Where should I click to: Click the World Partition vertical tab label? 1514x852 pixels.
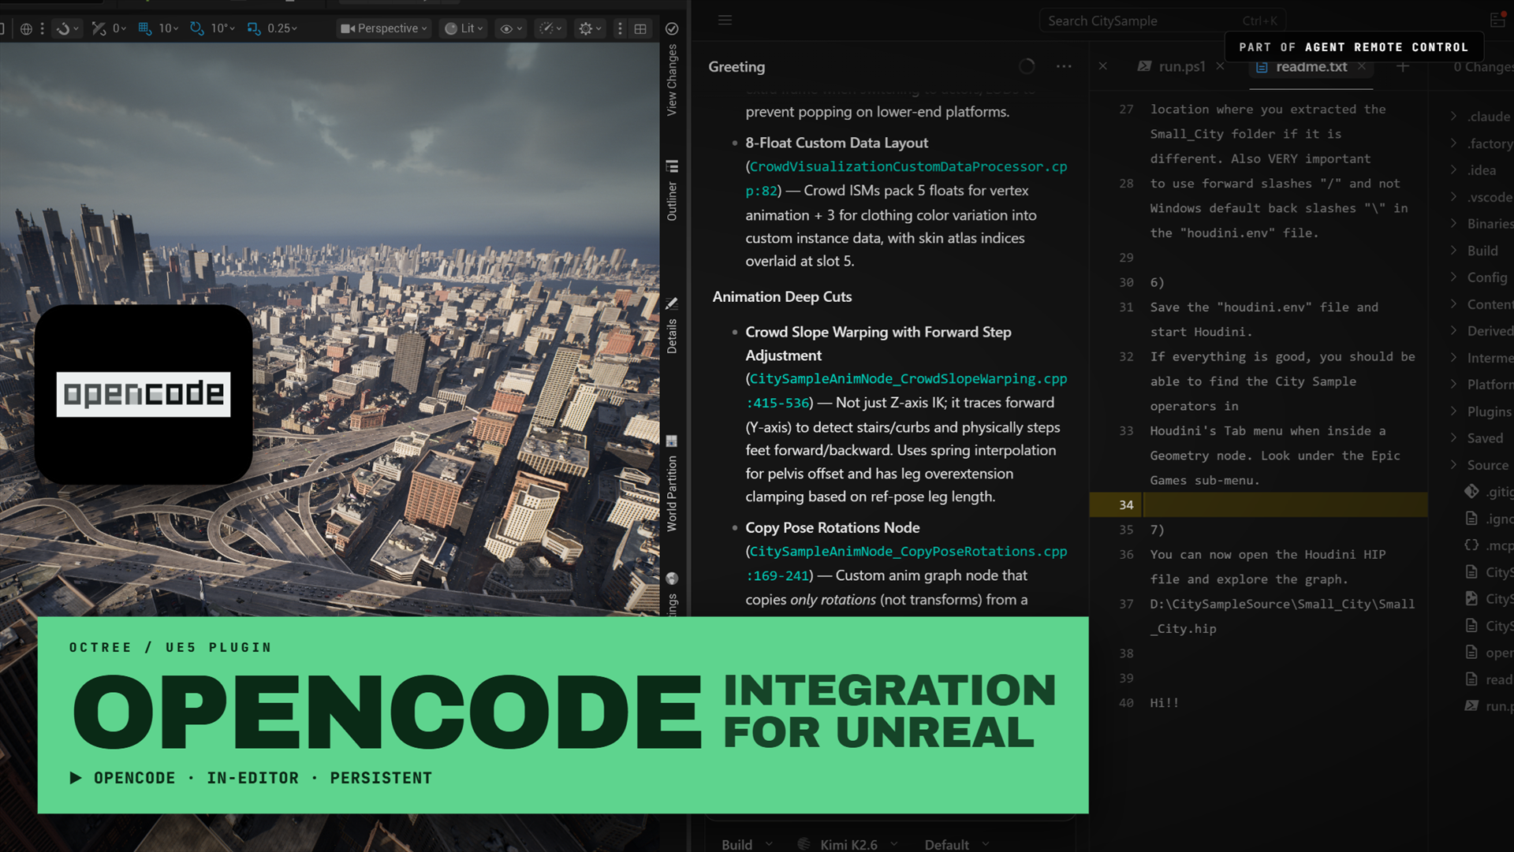click(x=672, y=493)
